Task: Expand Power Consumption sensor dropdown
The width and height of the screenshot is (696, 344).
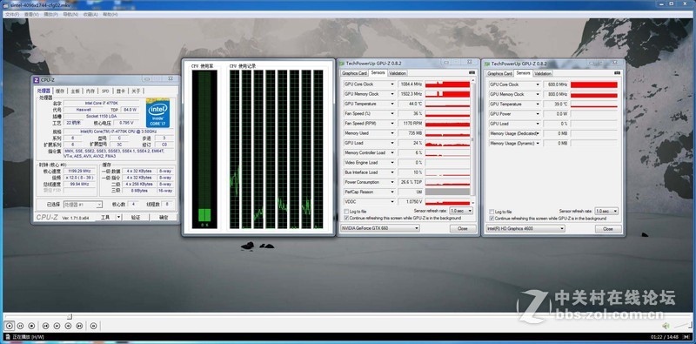Action: [392, 182]
